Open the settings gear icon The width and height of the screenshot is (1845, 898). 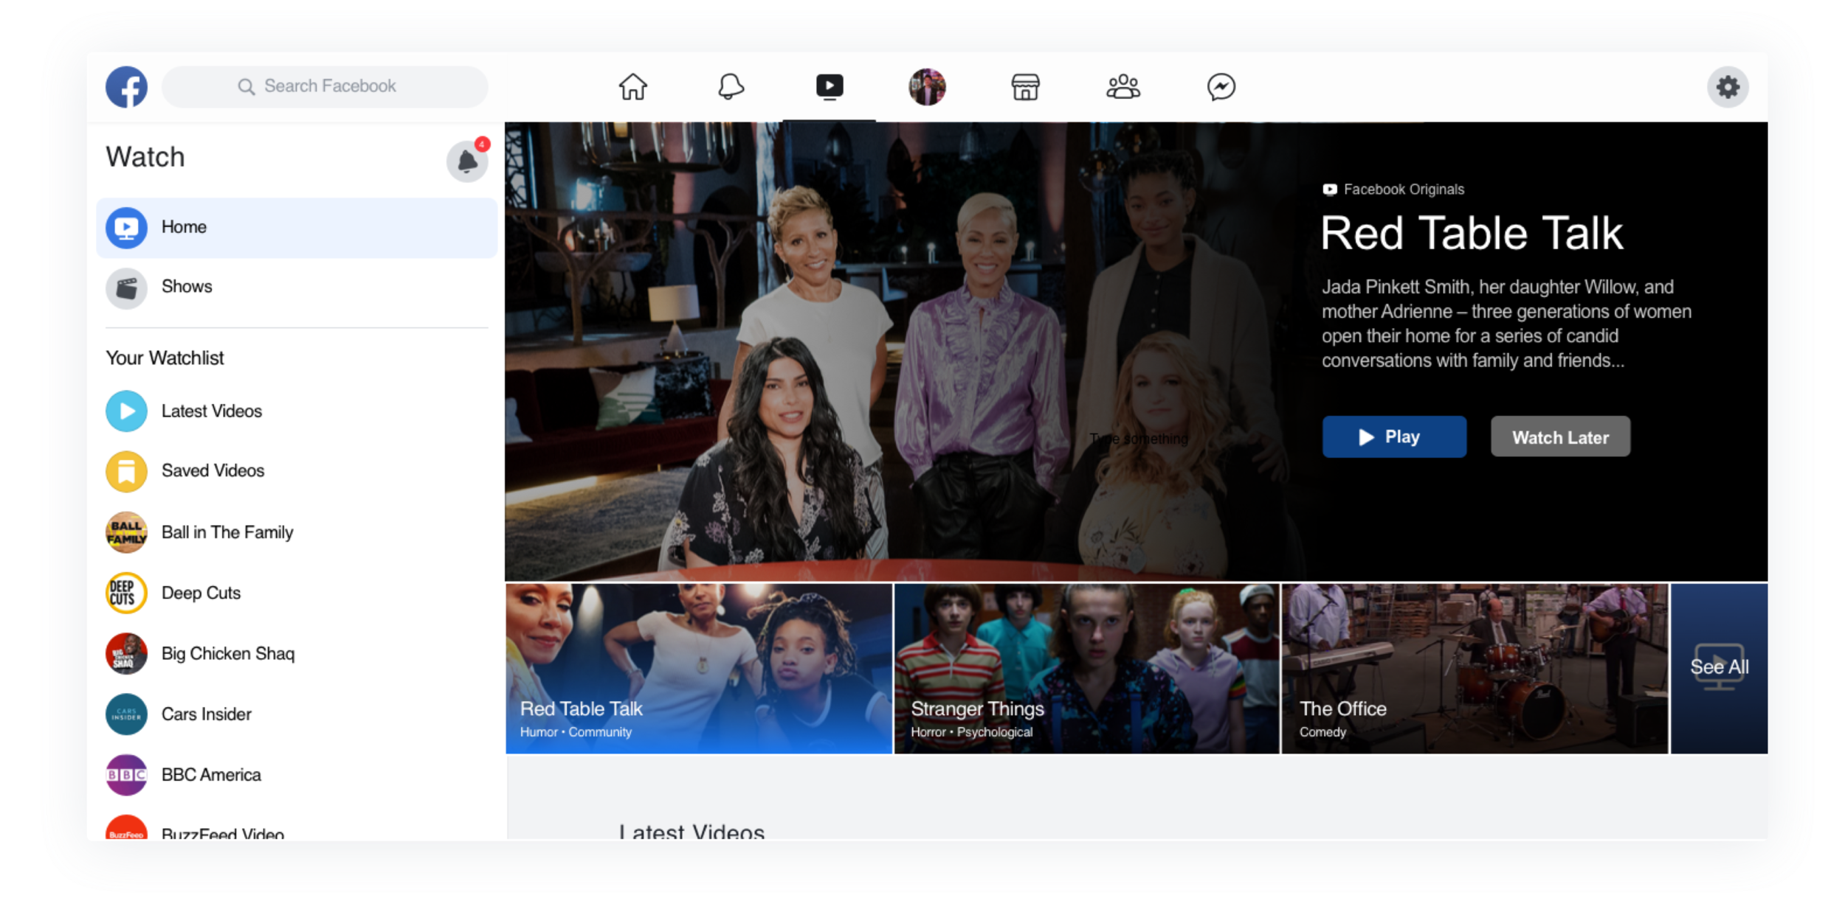click(1728, 87)
